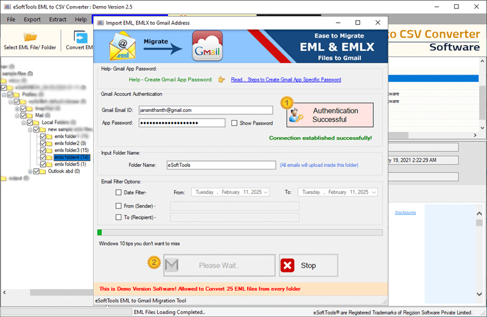487x317 pixels.
Task: Click the Gmail logo in the banner
Action: click(207, 46)
